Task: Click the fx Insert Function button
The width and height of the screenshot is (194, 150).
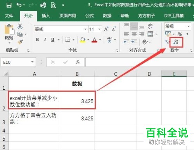Action: 78,62
